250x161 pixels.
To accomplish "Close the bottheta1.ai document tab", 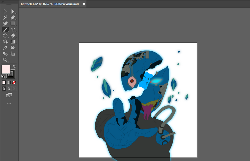I will (84, 4).
